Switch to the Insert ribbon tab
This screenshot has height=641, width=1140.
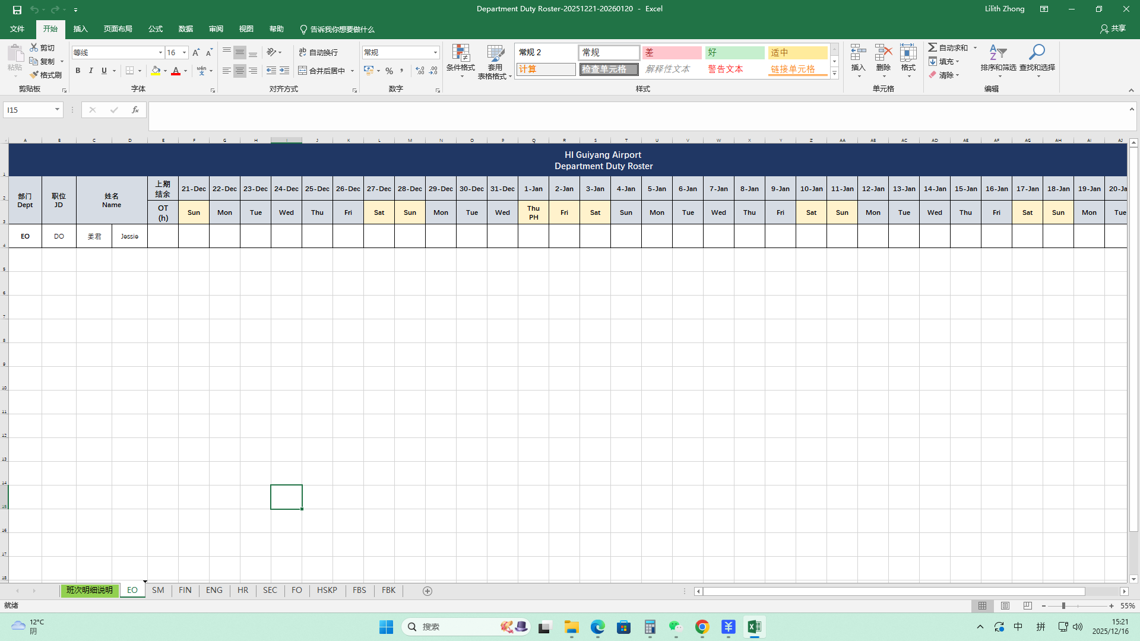pyautogui.click(x=80, y=29)
